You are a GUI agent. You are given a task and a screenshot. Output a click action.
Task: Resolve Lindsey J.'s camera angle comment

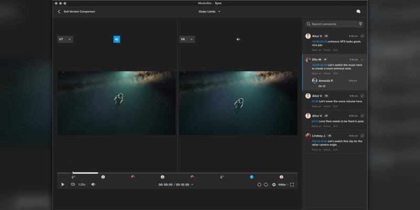click(x=362, y=135)
